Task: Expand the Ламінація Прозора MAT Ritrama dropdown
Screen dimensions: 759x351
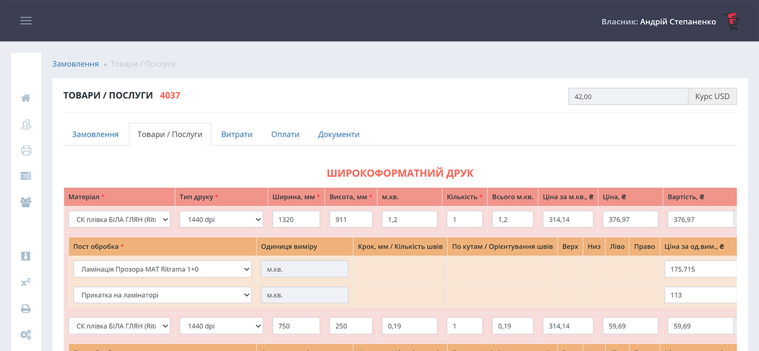Action: (x=162, y=270)
